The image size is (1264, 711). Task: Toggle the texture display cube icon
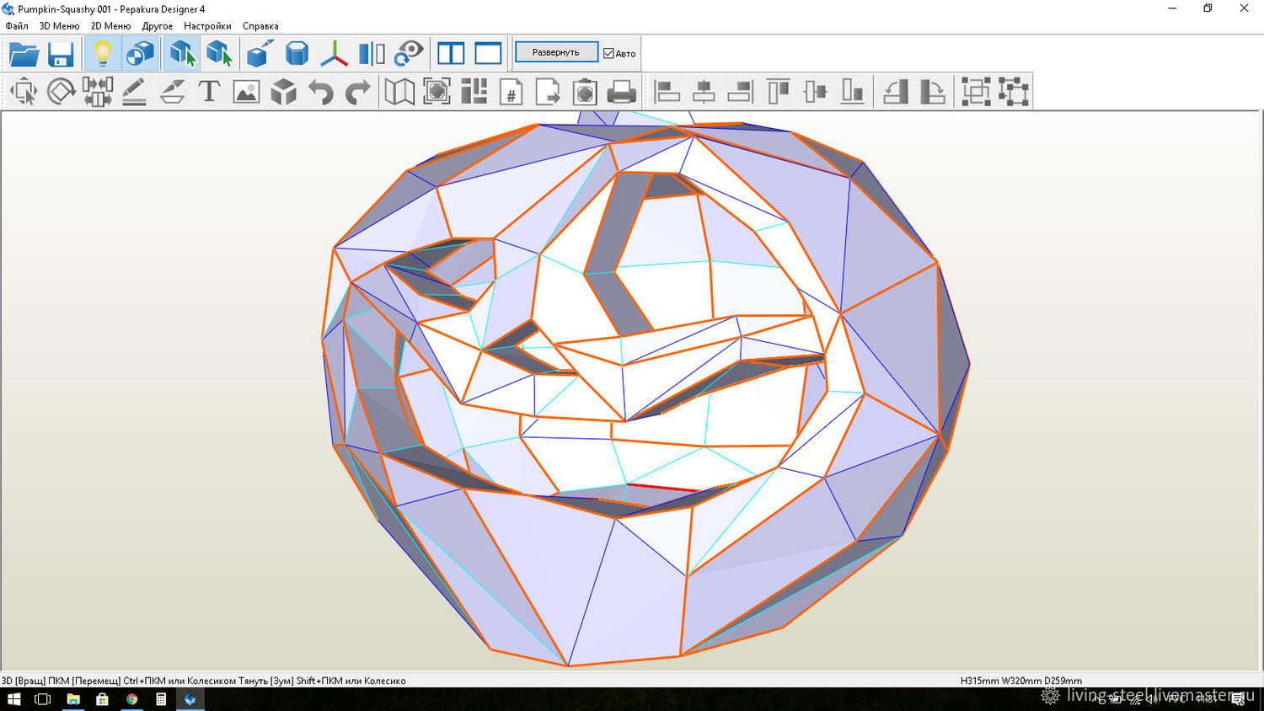(x=140, y=54)
